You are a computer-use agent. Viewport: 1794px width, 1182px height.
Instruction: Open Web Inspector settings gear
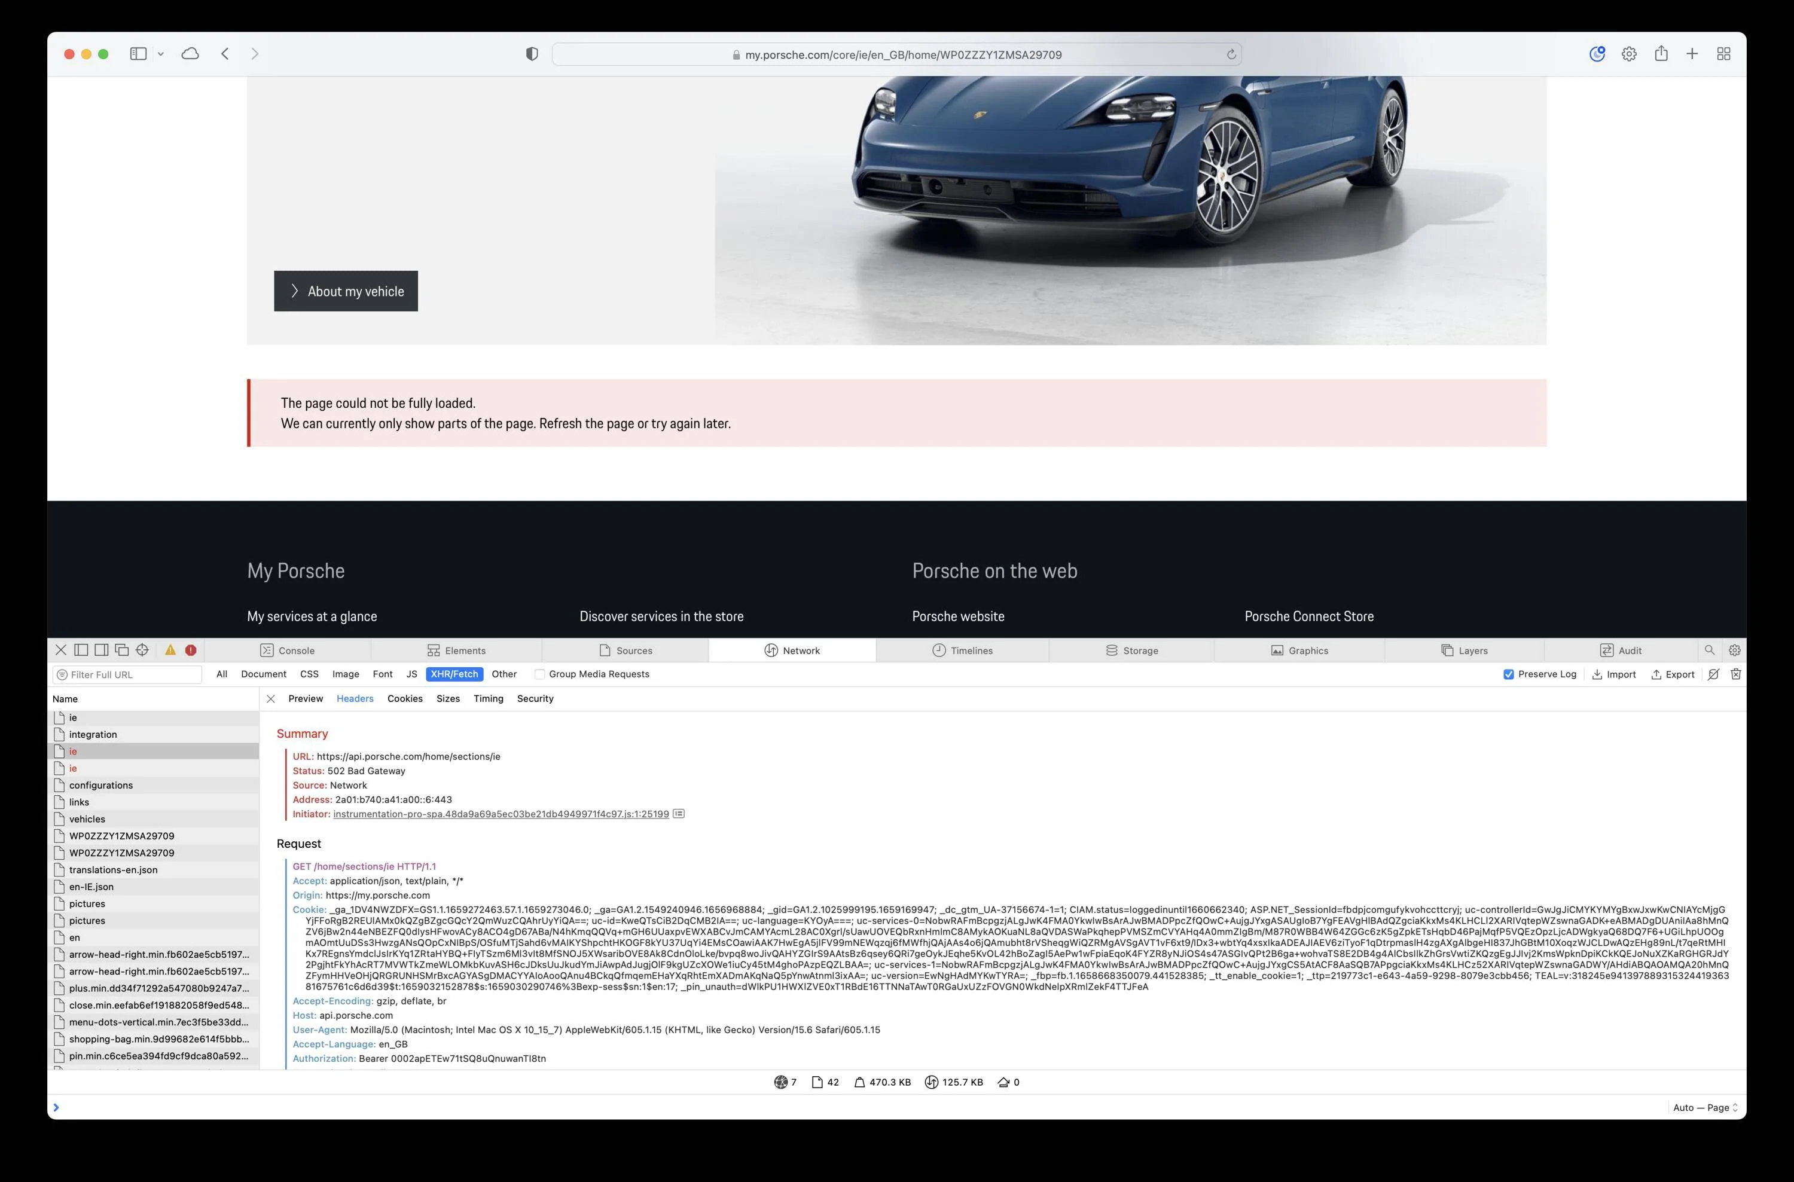click(1734, 650)
